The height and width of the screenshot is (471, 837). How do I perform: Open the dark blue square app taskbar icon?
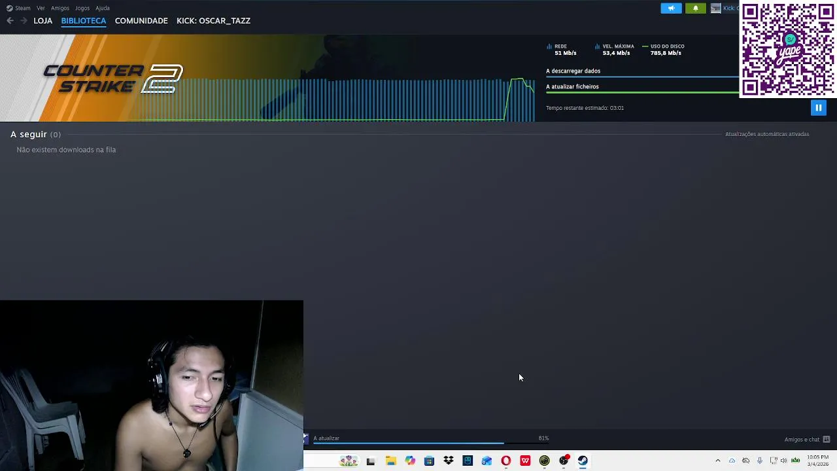(x=468, y=461)
